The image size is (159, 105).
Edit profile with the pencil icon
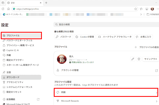[133, 59]
